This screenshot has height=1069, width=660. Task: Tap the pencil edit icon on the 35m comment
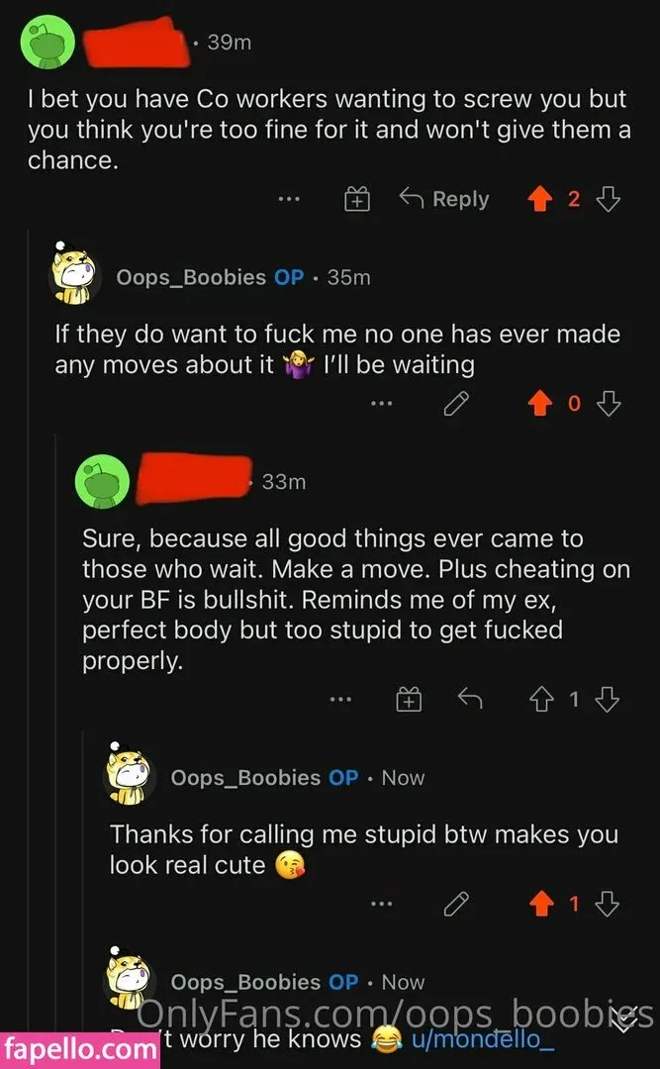tap(455, 403)
